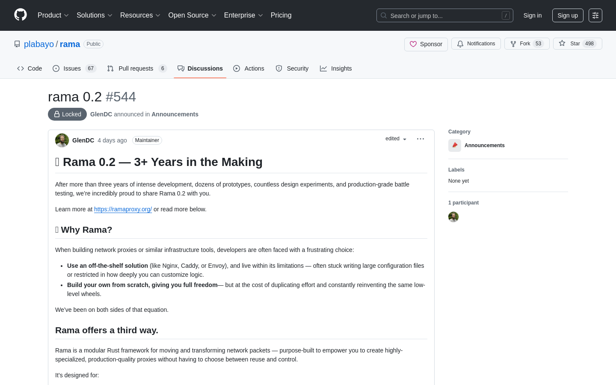Click the Issues count 67
616x385 pixels.
91,68
